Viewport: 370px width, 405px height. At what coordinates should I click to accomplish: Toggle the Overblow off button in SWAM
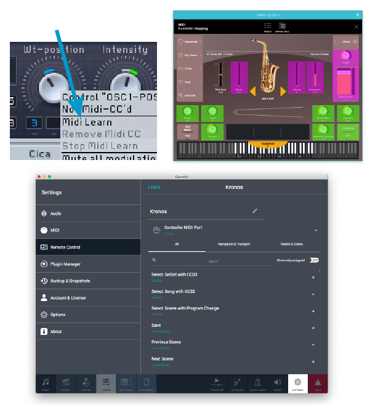348,132
